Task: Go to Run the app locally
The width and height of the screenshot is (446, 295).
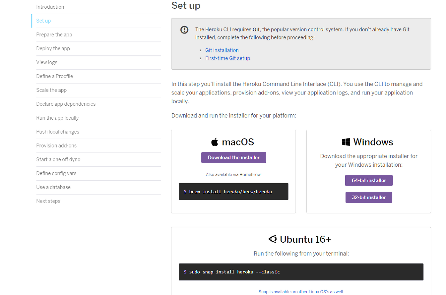Action: [x=57, y=118]
